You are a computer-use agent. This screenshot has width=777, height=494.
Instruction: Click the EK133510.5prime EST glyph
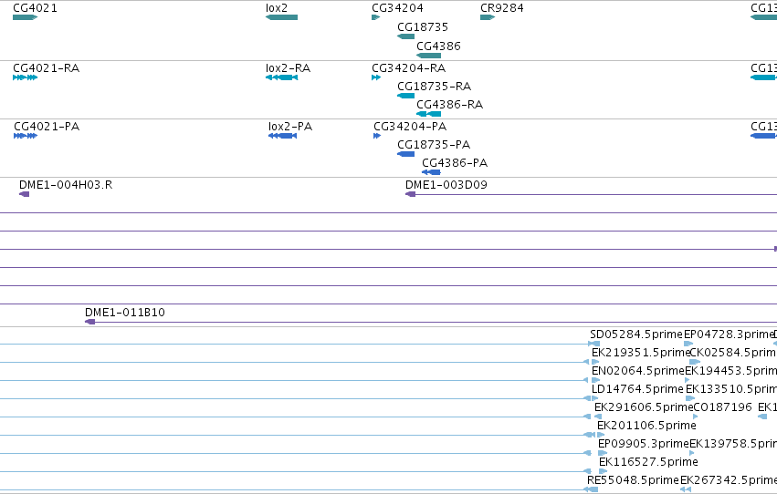(x=690, y=398)
